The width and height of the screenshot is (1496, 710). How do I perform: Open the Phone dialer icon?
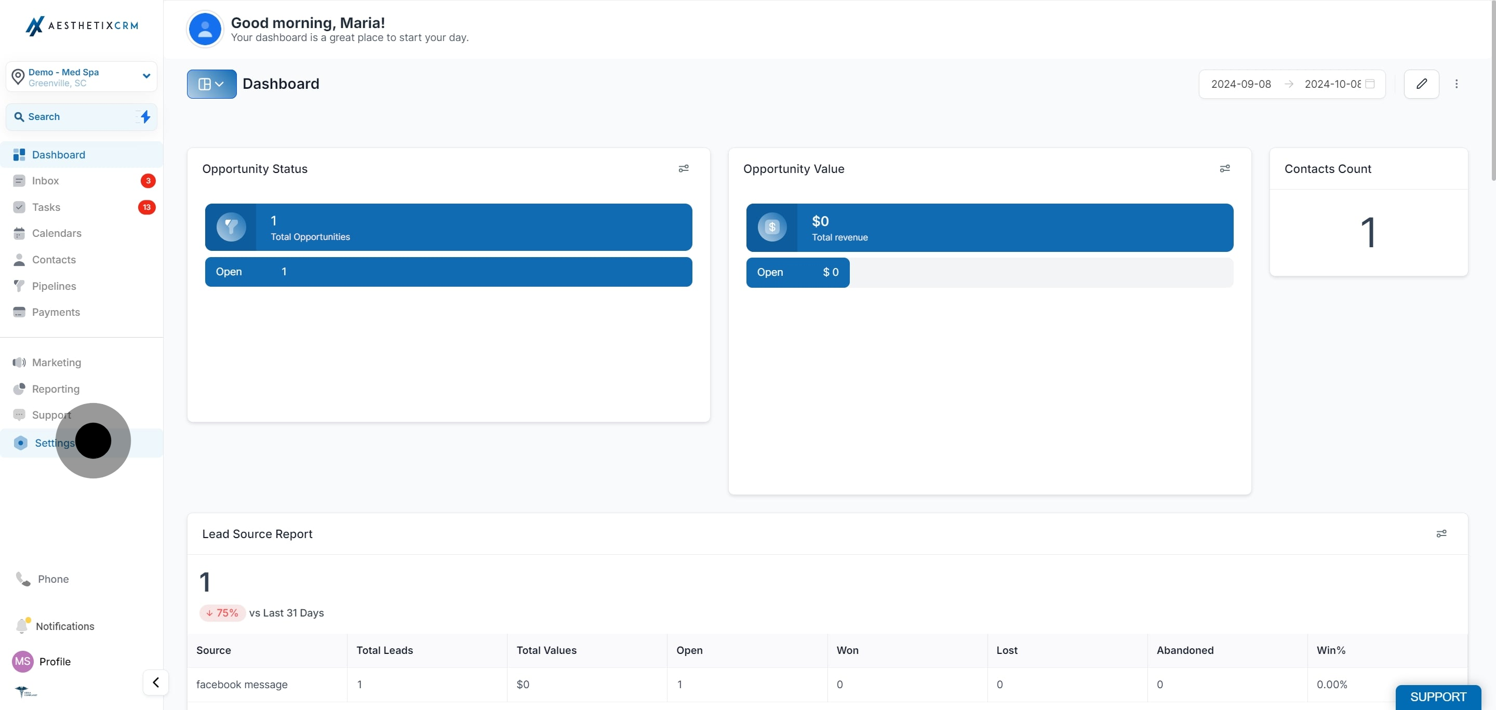tap(23, 579)
